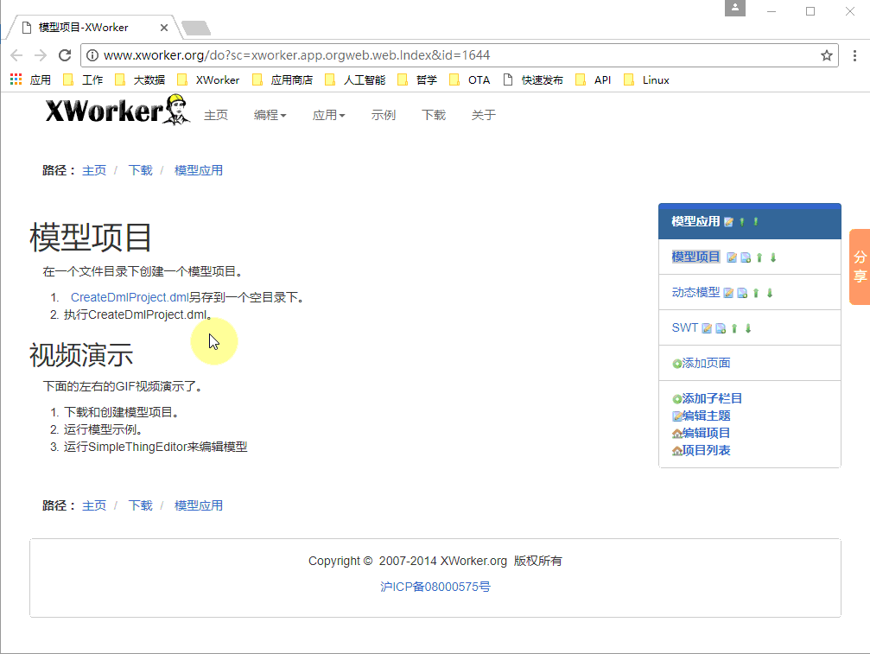Click the edit icon beside 模型应用 header
Viewport: 870px width, 654px height.
[728, 222]
